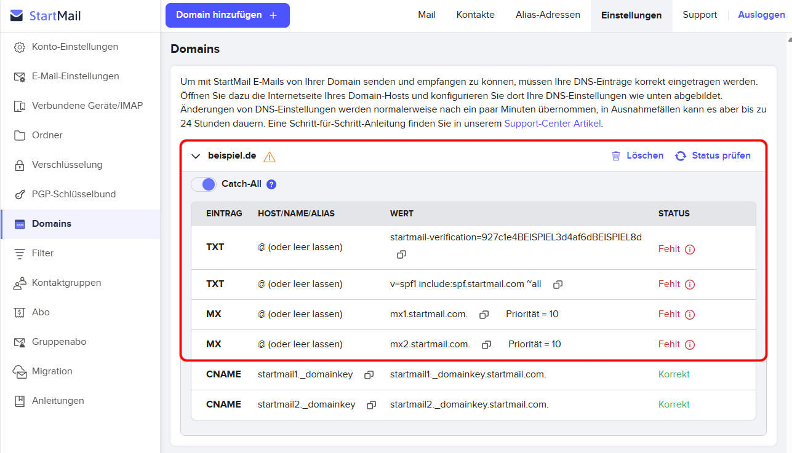
Task: Toggle the Catch-All switch
Action: tap(204, 184)
